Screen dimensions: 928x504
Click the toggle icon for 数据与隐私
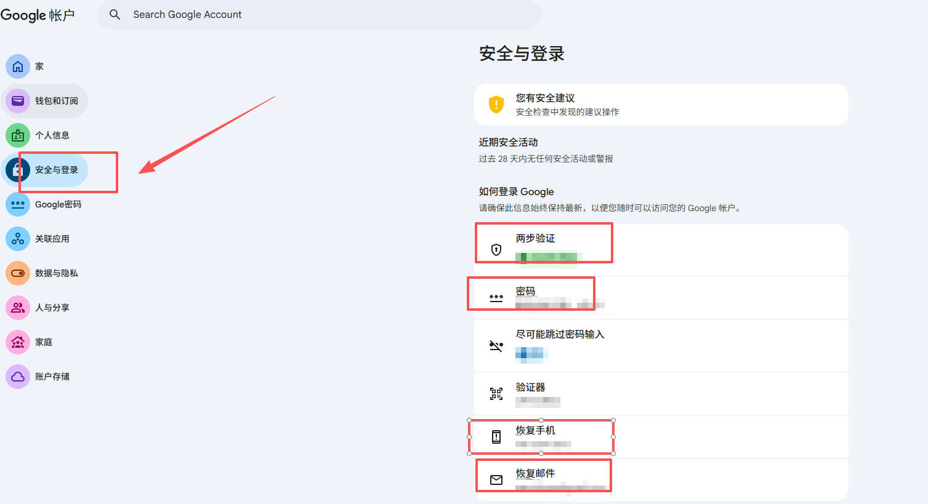pyautogui.click(x=18, y=273)
